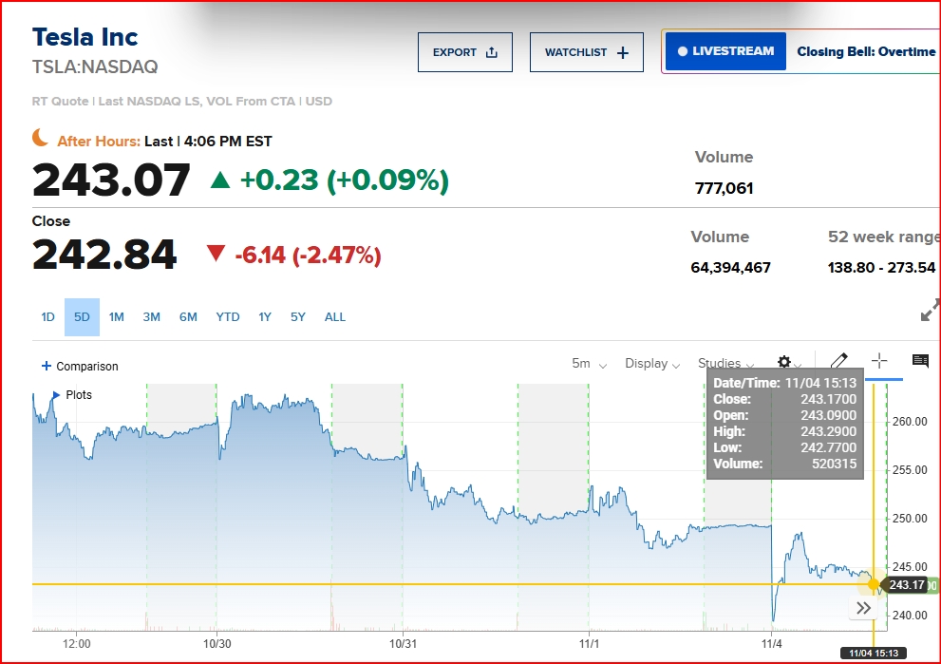Jump to latest data double-arrow
Viewport: 941px width, 664px height.
[x=863, y=608]
